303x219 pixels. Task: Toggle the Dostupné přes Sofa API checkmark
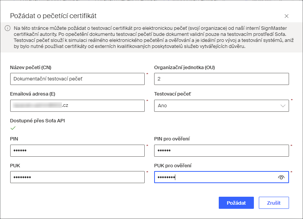[13, 128]
